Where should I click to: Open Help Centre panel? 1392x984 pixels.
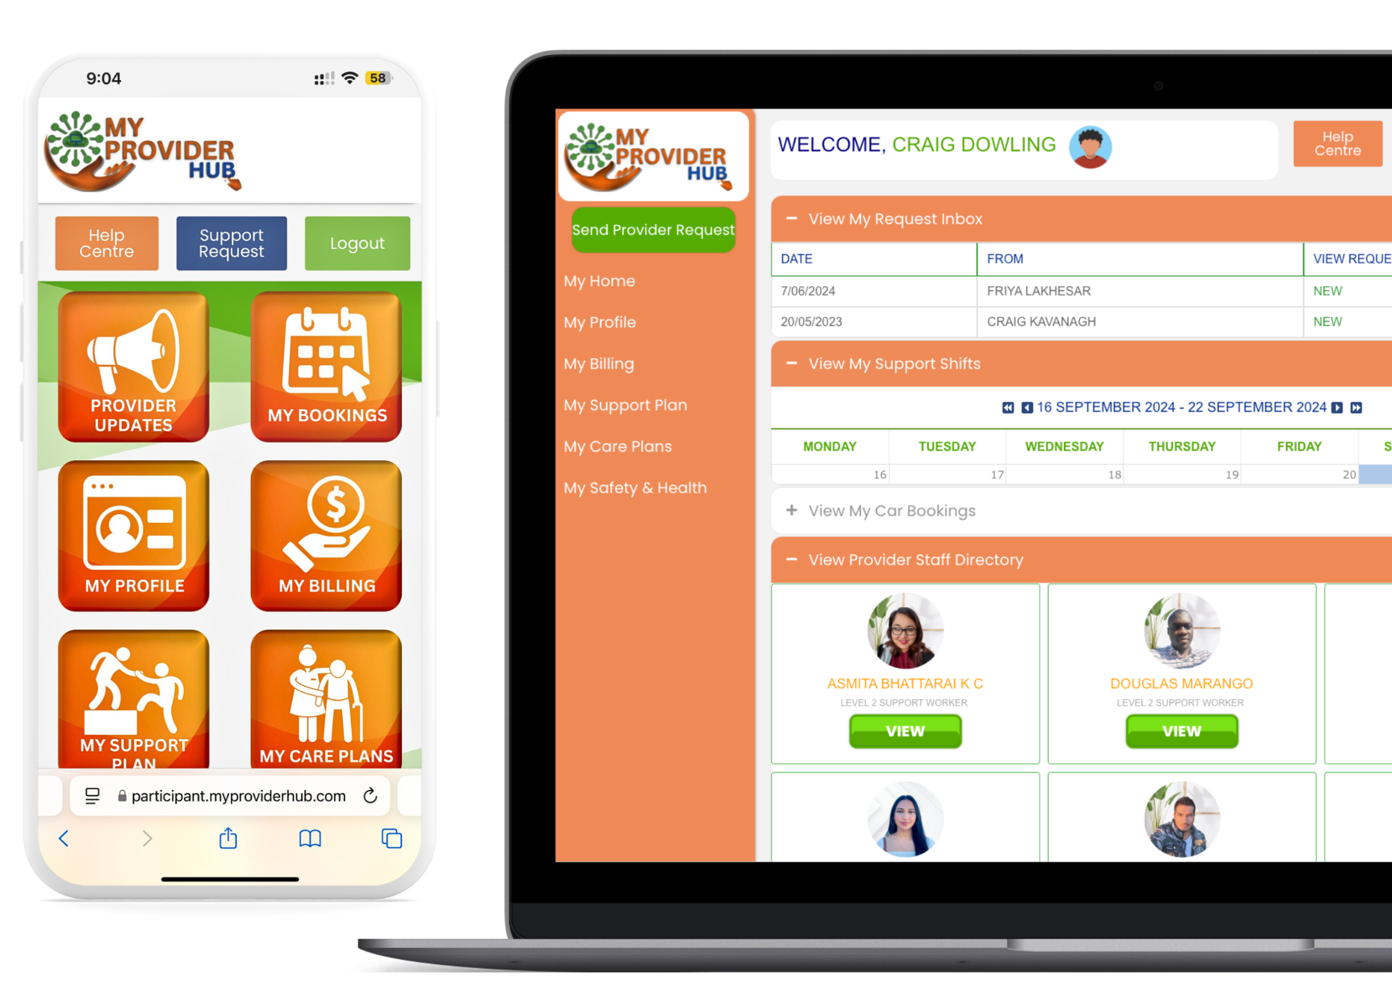coord(1337,144)
